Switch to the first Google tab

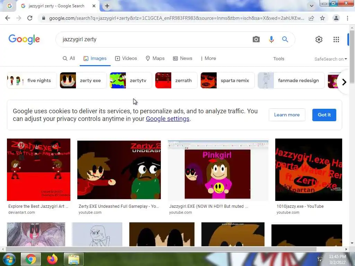[9, 6]
